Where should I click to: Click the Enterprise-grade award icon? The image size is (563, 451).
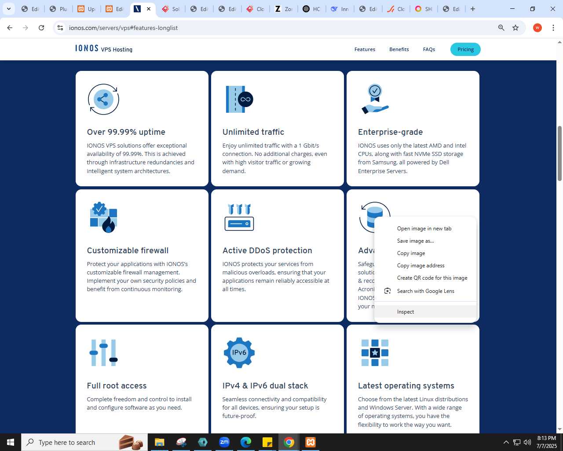click(375, 99)
